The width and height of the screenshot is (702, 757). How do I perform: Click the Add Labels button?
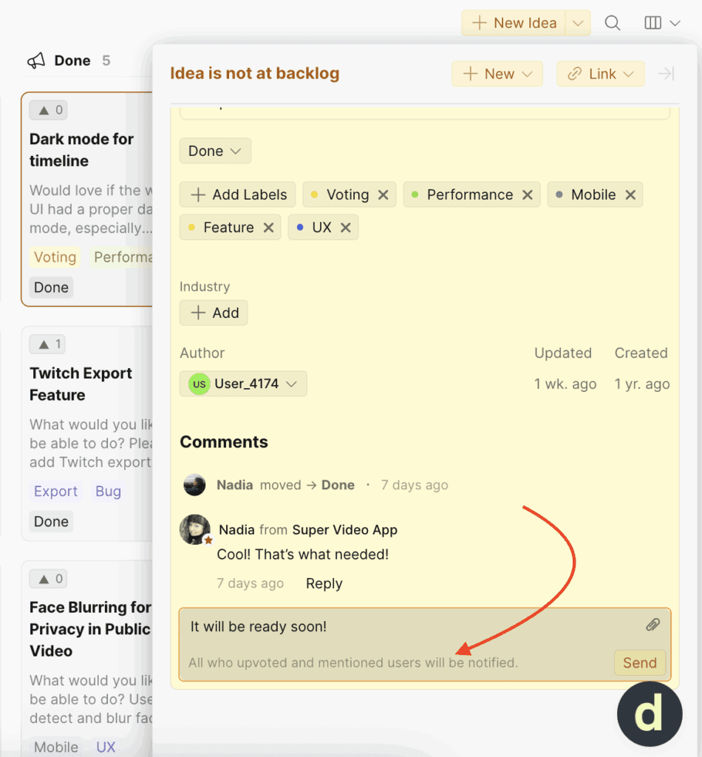pos(238,195)
